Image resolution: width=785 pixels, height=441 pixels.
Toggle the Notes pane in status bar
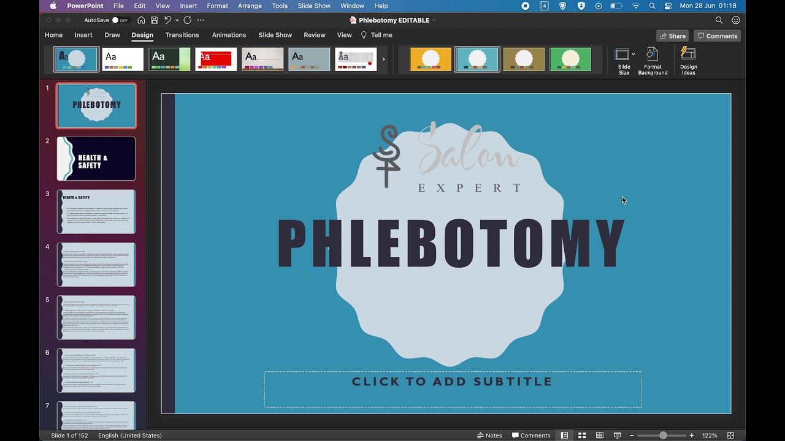click(x=489, y=435)
